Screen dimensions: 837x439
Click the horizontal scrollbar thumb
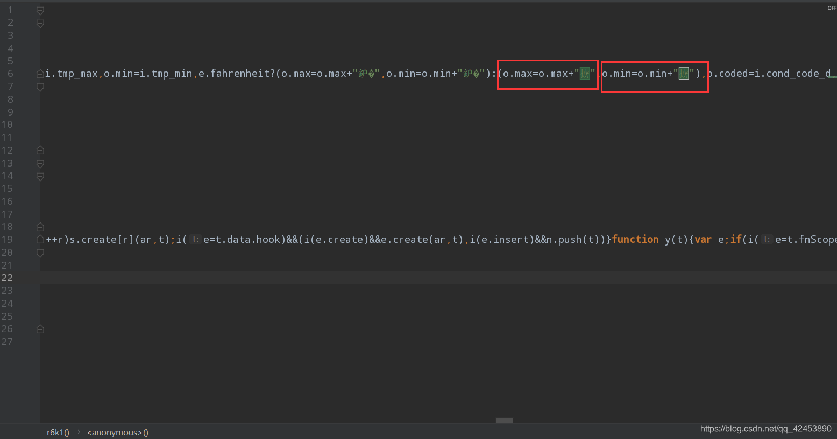pos(505,420)
